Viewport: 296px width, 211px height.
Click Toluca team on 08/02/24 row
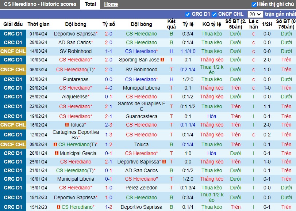[141, 144]
